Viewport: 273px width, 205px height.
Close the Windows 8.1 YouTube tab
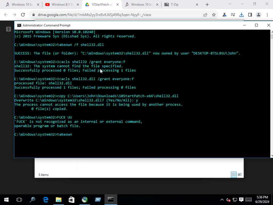pyautogui.click(x=78, y=5)
